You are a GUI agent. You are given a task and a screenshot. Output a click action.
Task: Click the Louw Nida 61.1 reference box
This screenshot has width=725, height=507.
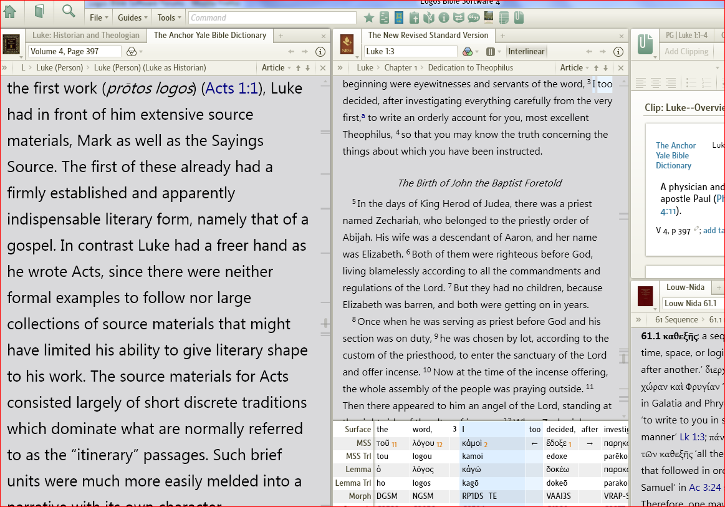[x=693, y=304]
